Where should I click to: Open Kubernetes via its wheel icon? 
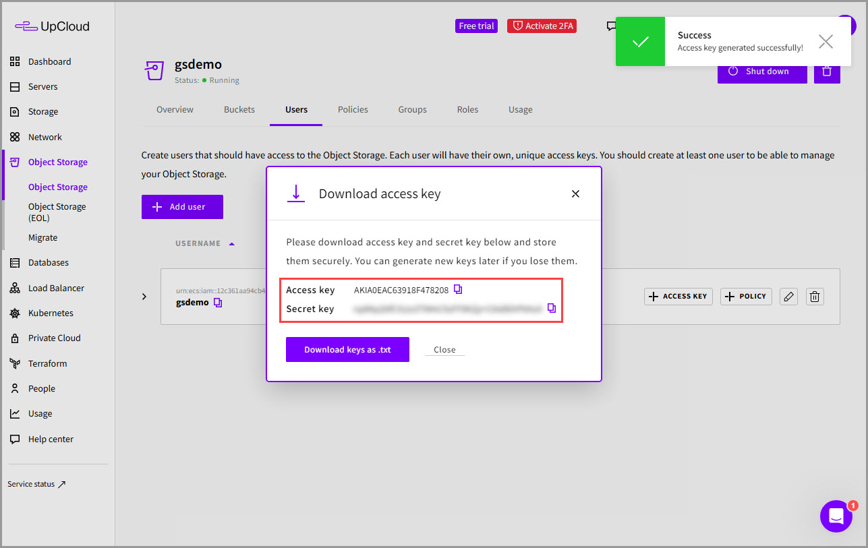(15, 313)
